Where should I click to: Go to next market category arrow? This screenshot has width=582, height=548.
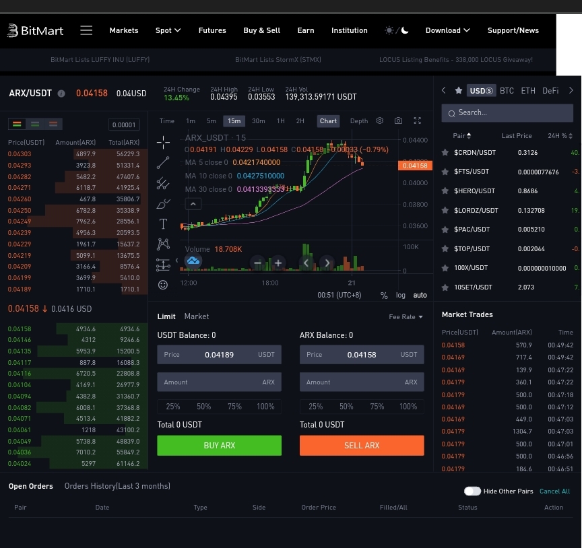tap(571, 90)
